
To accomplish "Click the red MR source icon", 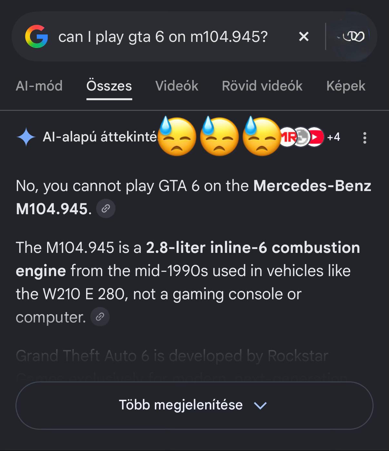I will click(x=287, y=137).
